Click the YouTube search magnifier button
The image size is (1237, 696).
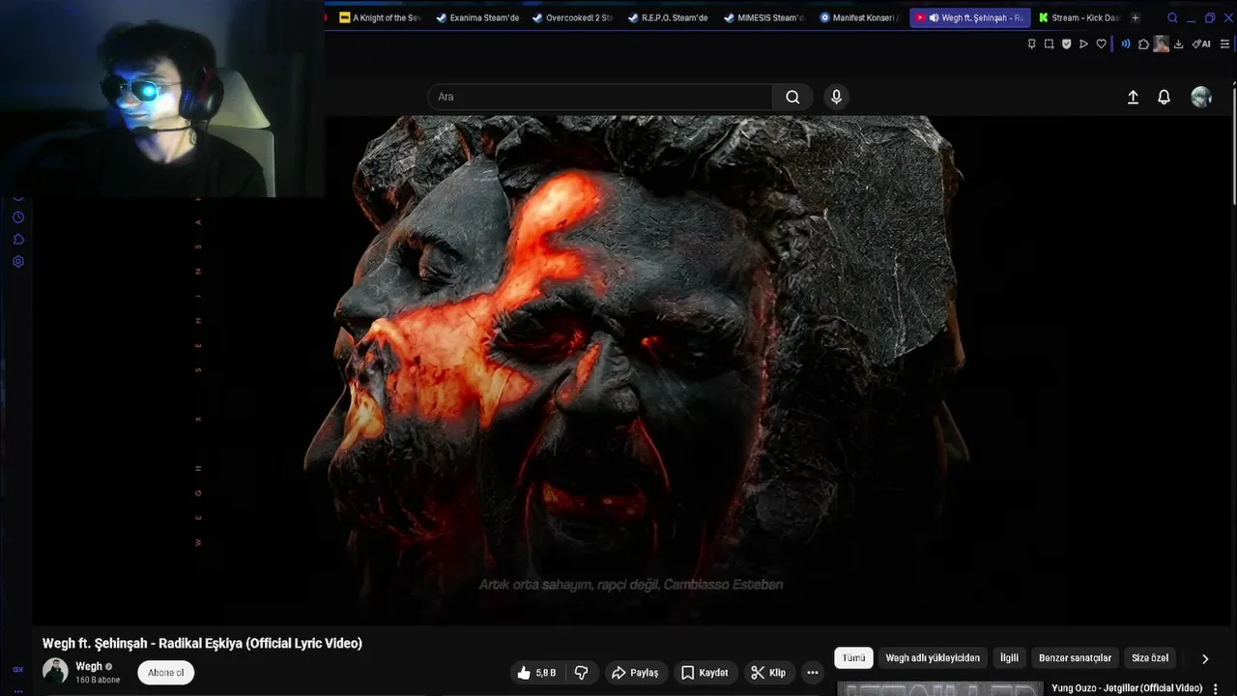(792, 97)
